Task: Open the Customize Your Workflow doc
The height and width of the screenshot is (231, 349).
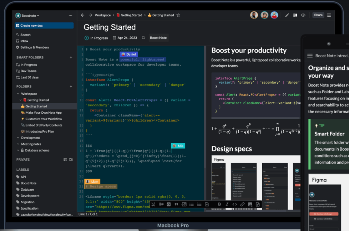Action: [42, 119]
